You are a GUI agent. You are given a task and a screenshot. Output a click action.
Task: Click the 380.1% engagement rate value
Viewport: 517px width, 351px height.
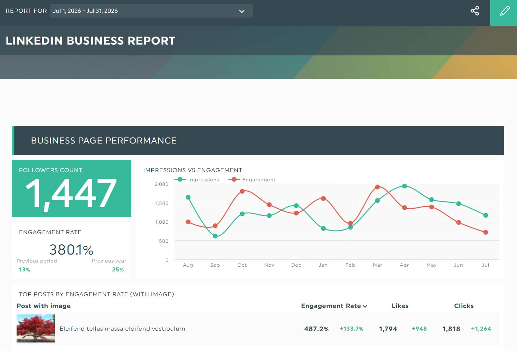pos(71,250)
